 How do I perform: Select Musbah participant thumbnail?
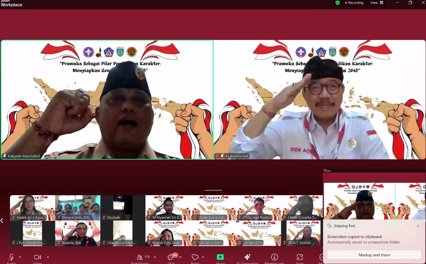123,208
